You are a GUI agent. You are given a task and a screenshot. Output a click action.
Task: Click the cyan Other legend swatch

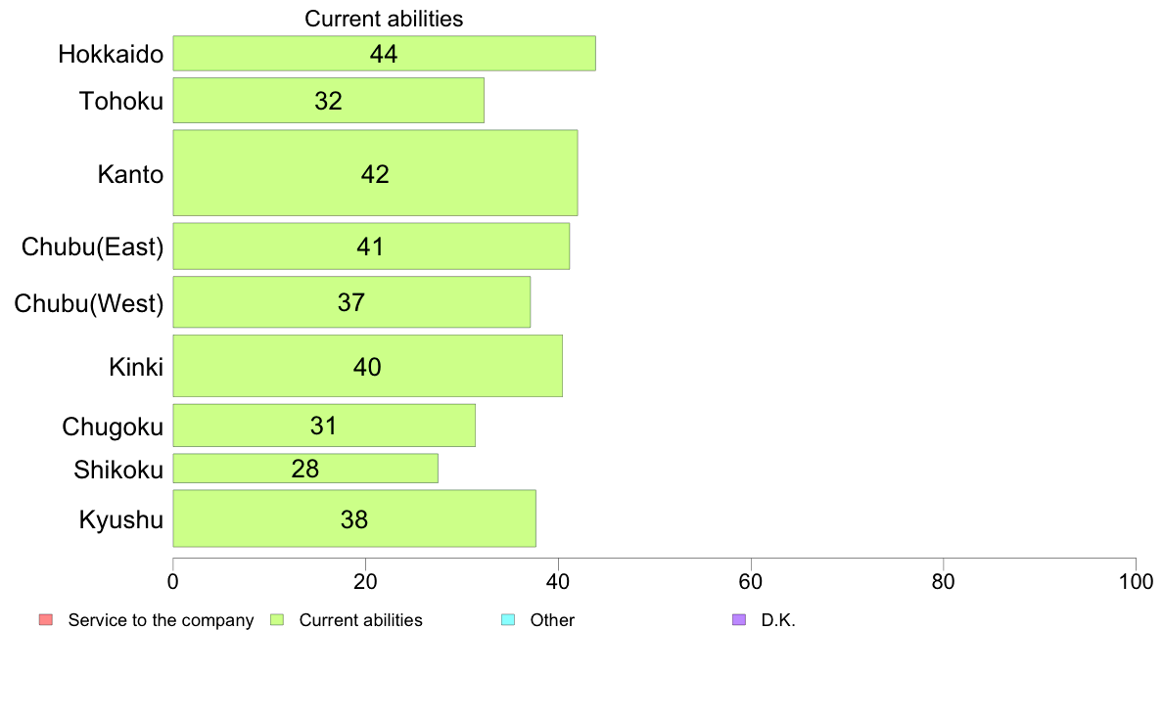tap(508, 620)
